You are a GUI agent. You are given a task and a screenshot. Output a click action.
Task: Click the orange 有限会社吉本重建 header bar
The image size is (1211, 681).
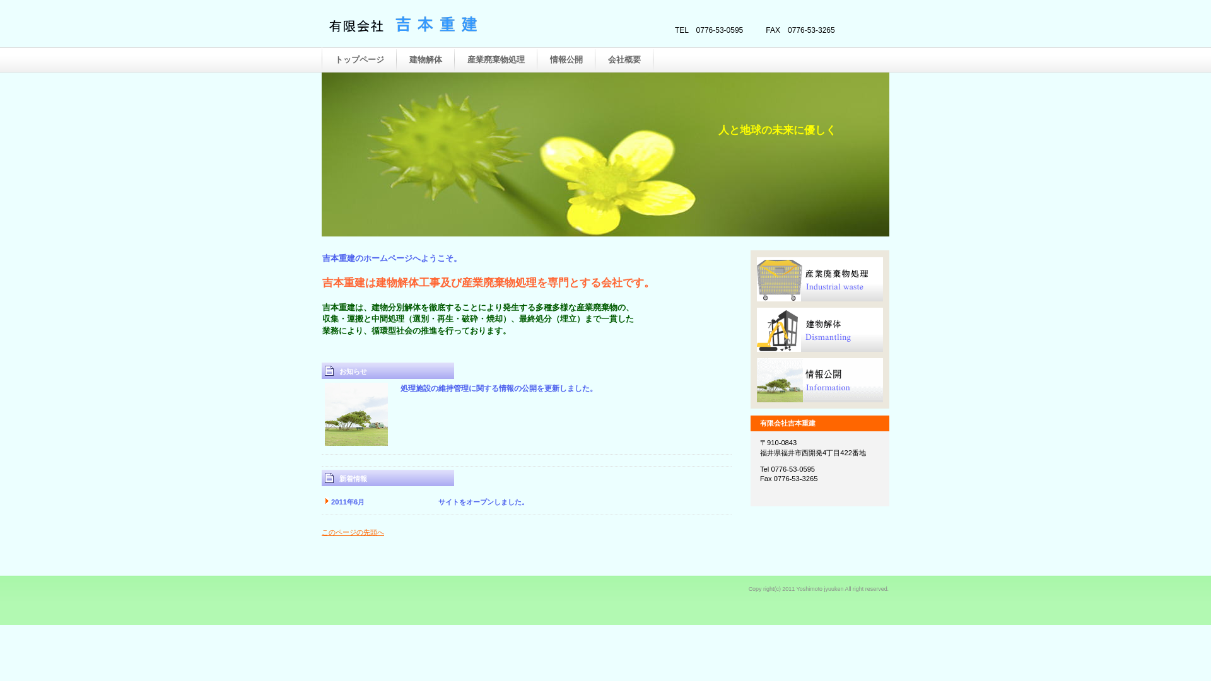click(x=819, y=423)
